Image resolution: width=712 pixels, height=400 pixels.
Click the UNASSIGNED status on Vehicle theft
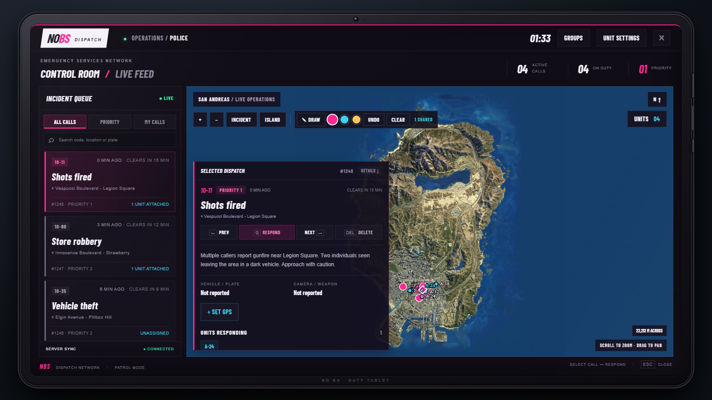tap(154, 333)
